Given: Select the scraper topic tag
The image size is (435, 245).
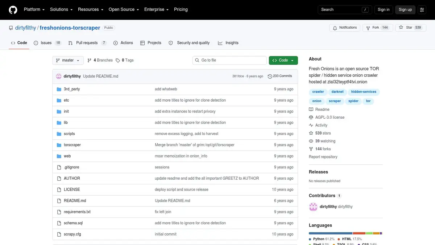Looking at the screenshot, I should pyautogui.click(x=335, y=101).
